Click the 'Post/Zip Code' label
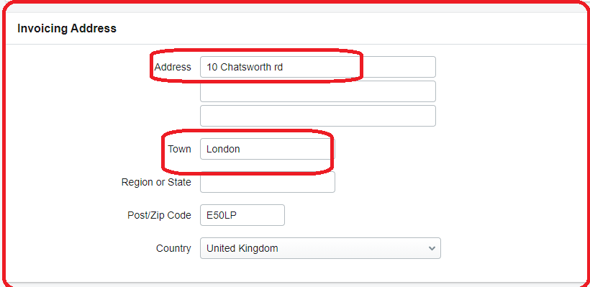Image resolution: width=590 pixels, height=287 pixels. click(159, 215)
